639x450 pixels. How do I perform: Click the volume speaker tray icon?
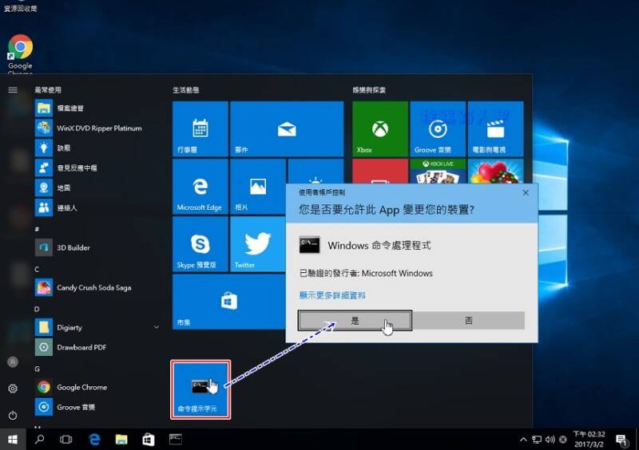(x=550, y=440)
